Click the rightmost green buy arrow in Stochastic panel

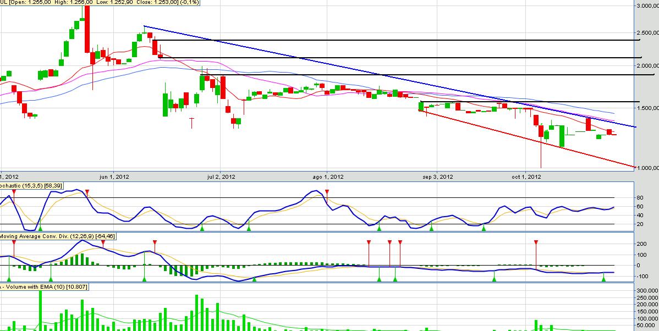pos(484,227)
